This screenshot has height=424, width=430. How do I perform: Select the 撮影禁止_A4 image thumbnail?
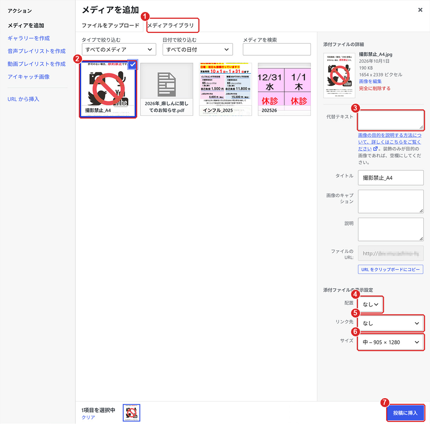(108, 89)
